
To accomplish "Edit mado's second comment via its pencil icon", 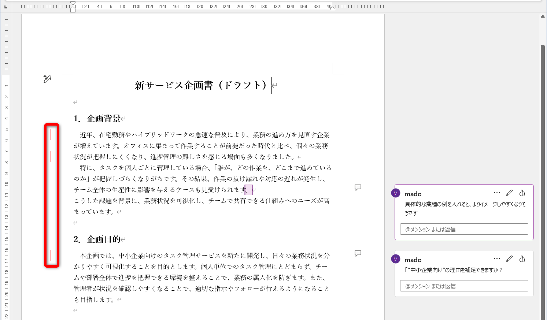I will coord(509,258).
